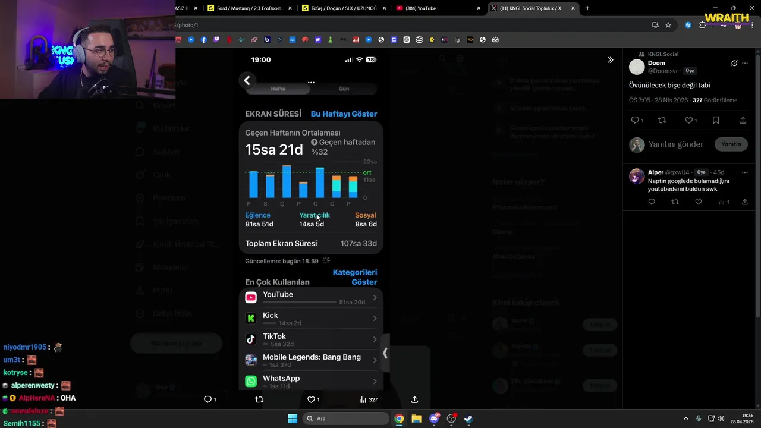Screen dimensions: 761x428
Task: Expand the TikTok row chevron
Action: (x=375, y=339)
